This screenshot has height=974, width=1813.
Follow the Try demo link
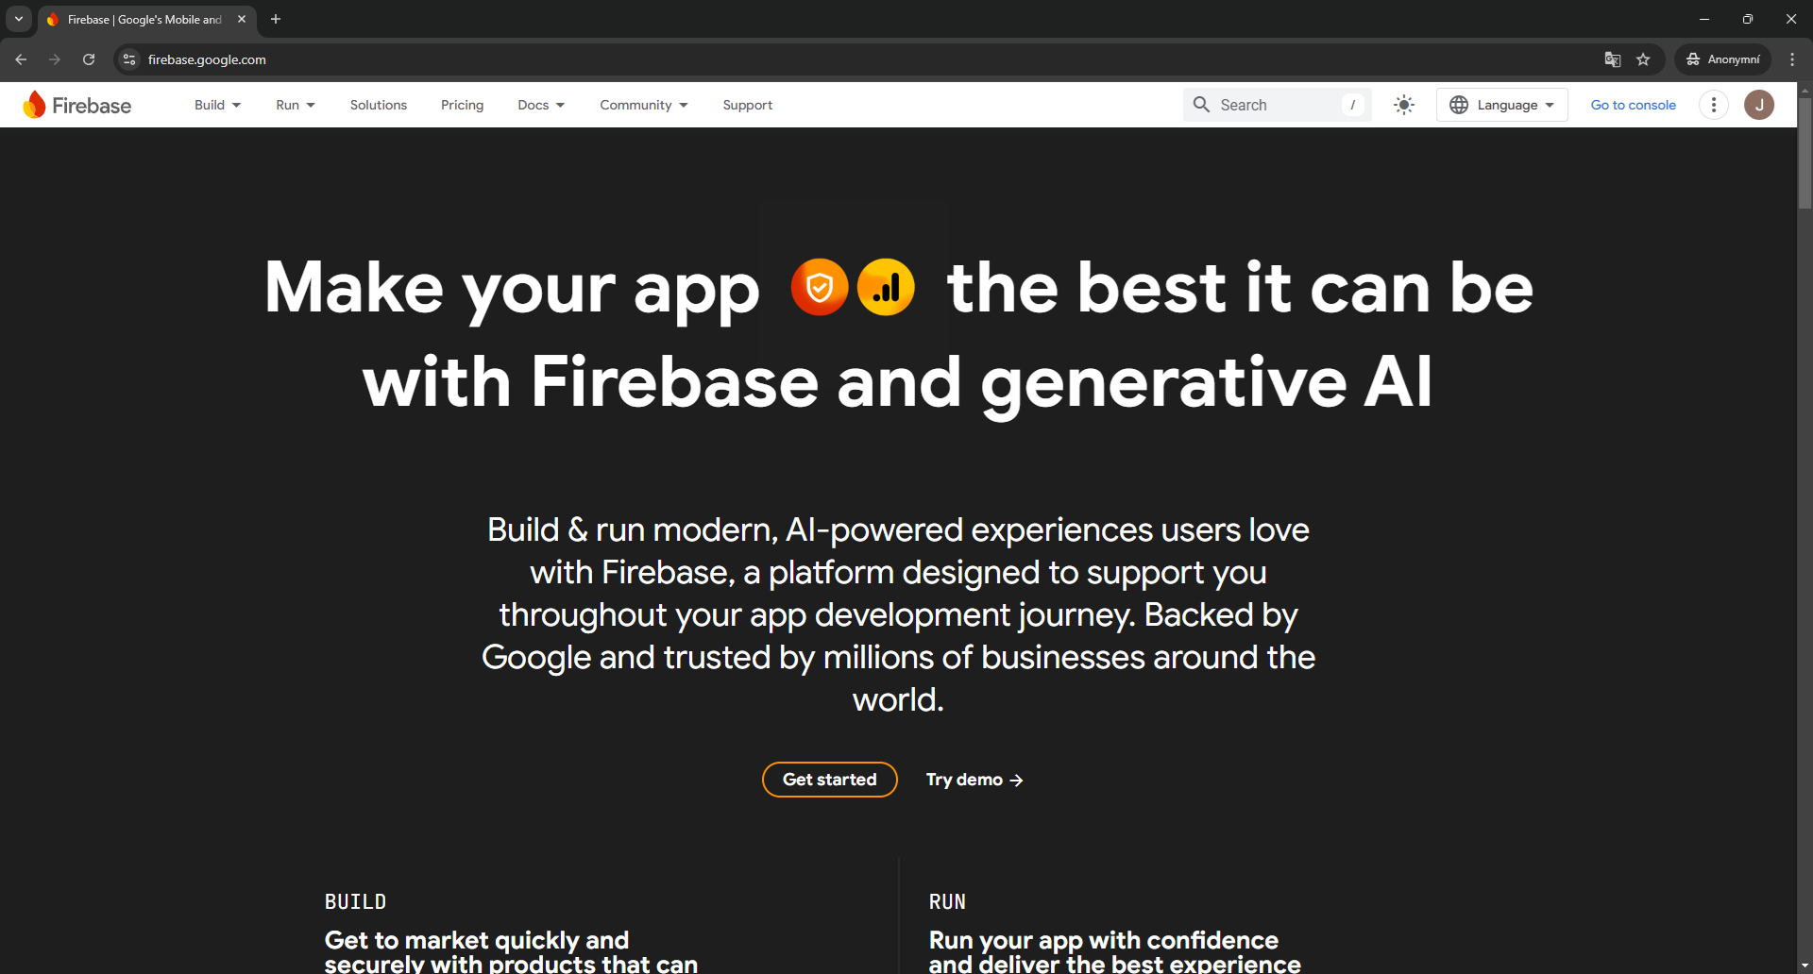974,780
